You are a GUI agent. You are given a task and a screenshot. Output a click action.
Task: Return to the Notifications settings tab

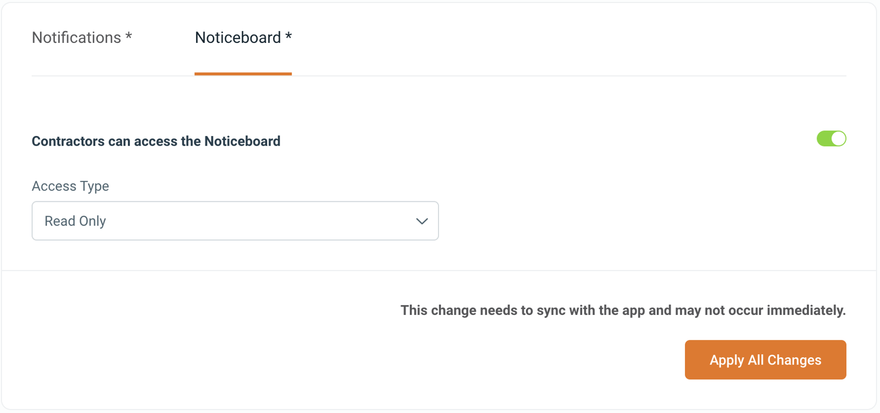pos(82,37)
